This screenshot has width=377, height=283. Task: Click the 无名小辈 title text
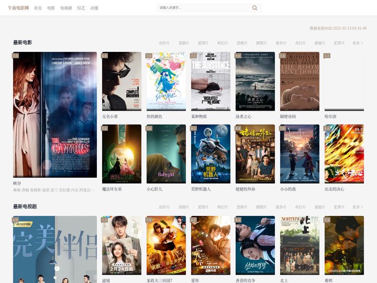click(x=110, y=116)
